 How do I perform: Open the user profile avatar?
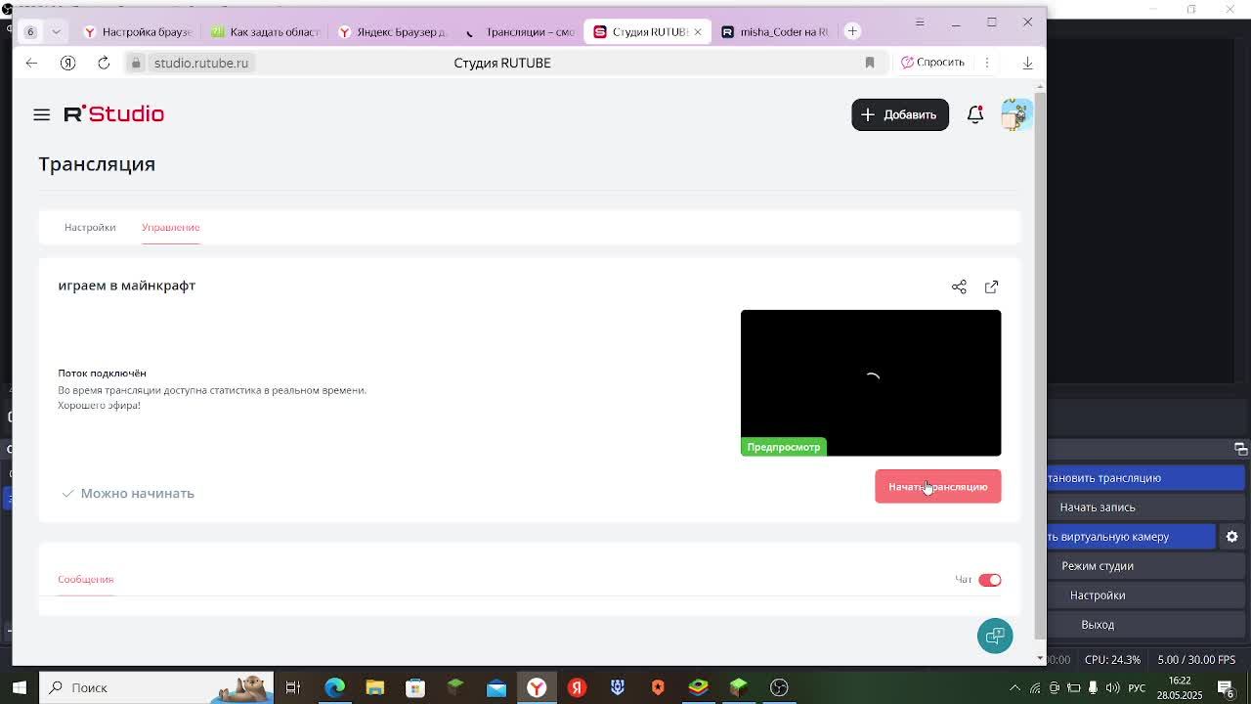pyautogui.click(x=1015, y=114)
